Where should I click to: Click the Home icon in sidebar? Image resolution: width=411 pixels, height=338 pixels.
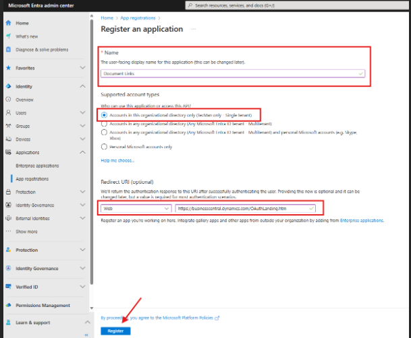(7, 23)
